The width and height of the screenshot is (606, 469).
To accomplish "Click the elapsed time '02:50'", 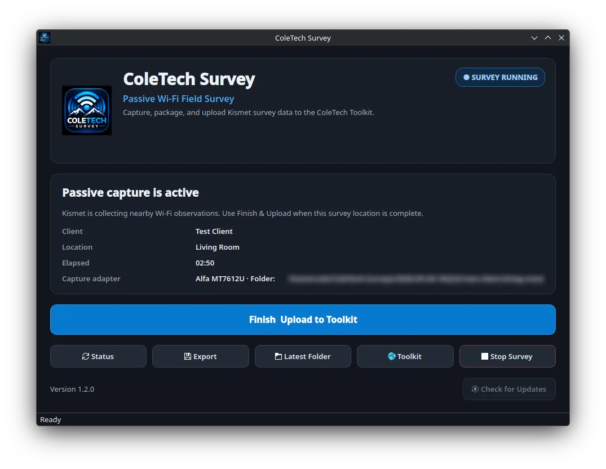I will (x=205, y=263).
